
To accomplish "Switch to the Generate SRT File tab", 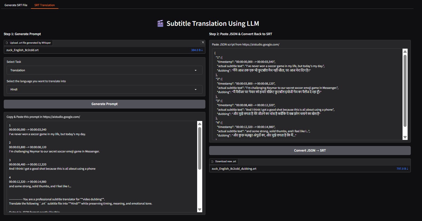I will pos(16,5).
